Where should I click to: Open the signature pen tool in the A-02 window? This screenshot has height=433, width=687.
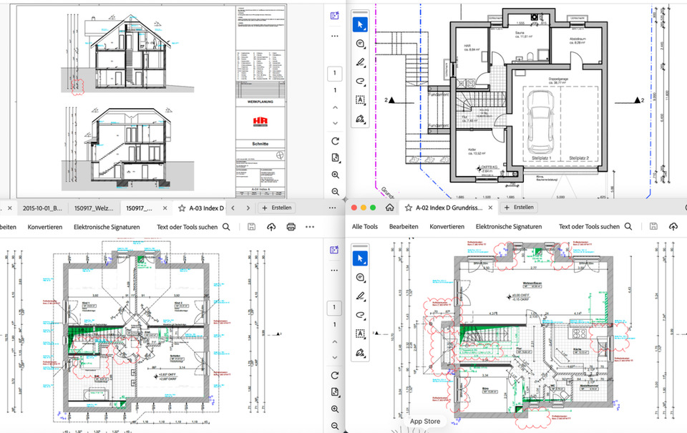pyautogui.click(x=361, y=352)
